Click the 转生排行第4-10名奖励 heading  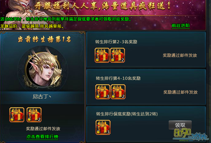tap(118, 78)
